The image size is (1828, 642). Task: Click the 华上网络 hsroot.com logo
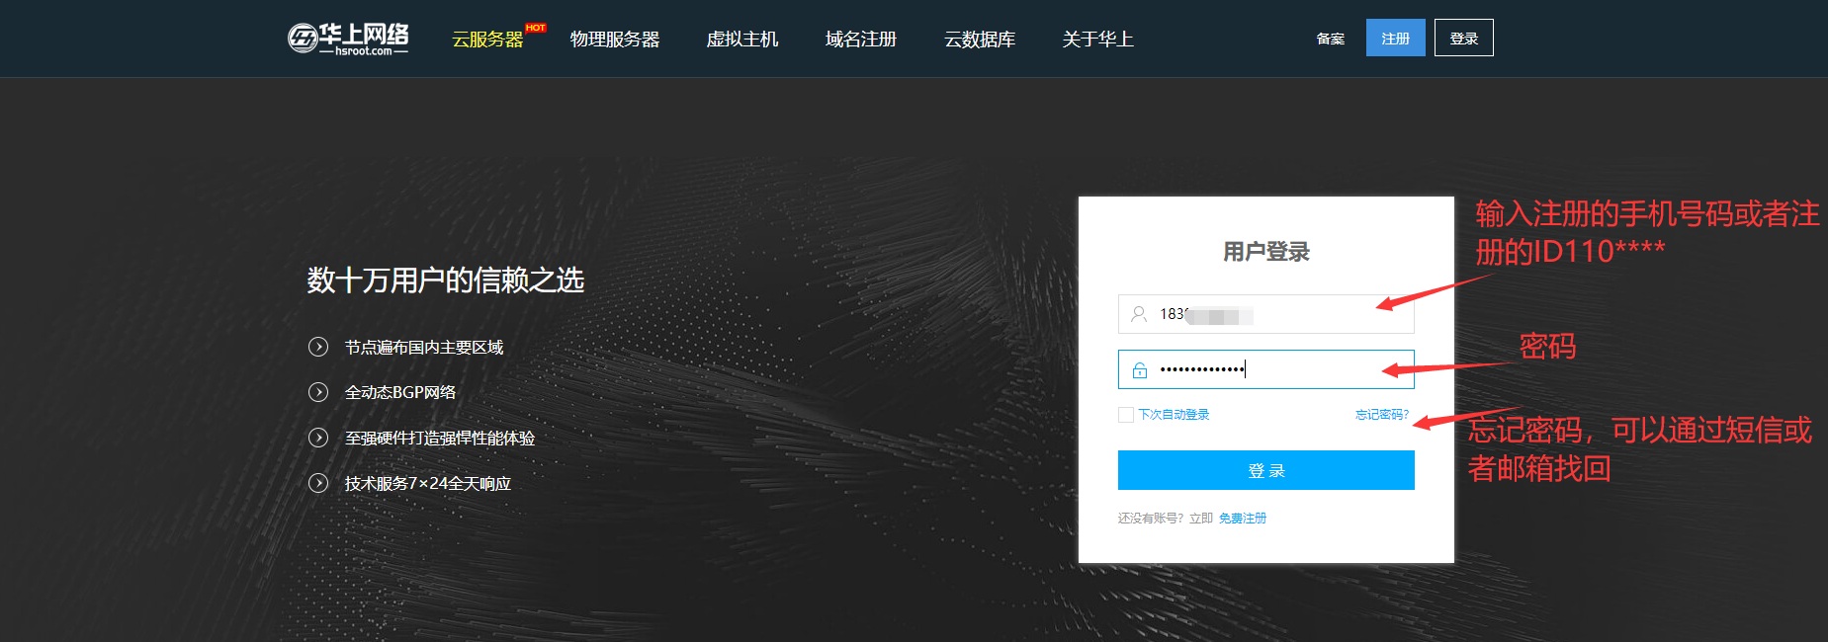coord(348,39)
